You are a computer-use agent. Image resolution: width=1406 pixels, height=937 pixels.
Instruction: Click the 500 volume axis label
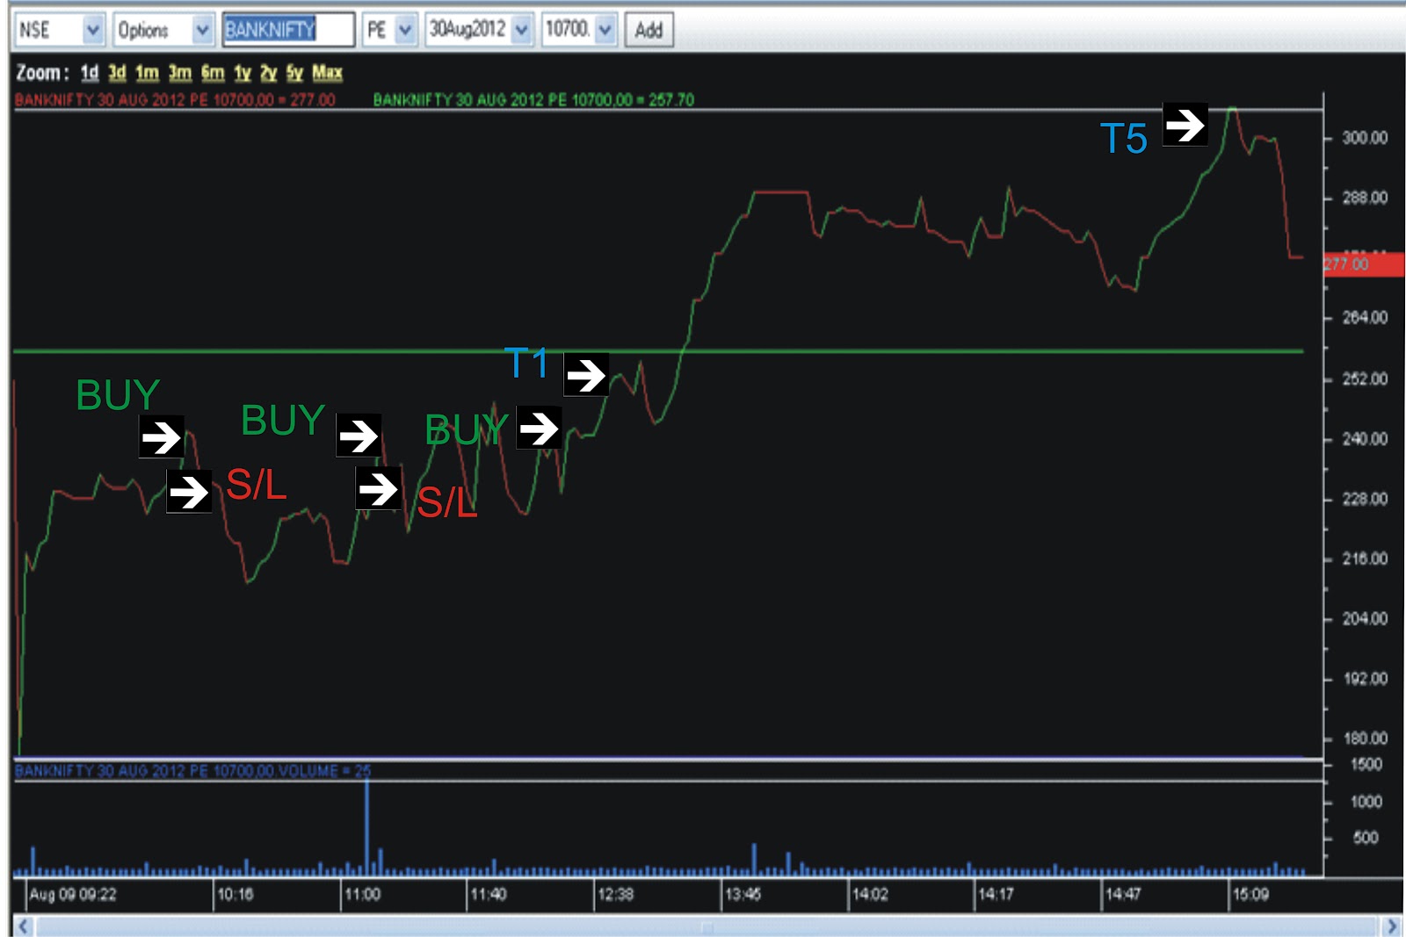1366,838
